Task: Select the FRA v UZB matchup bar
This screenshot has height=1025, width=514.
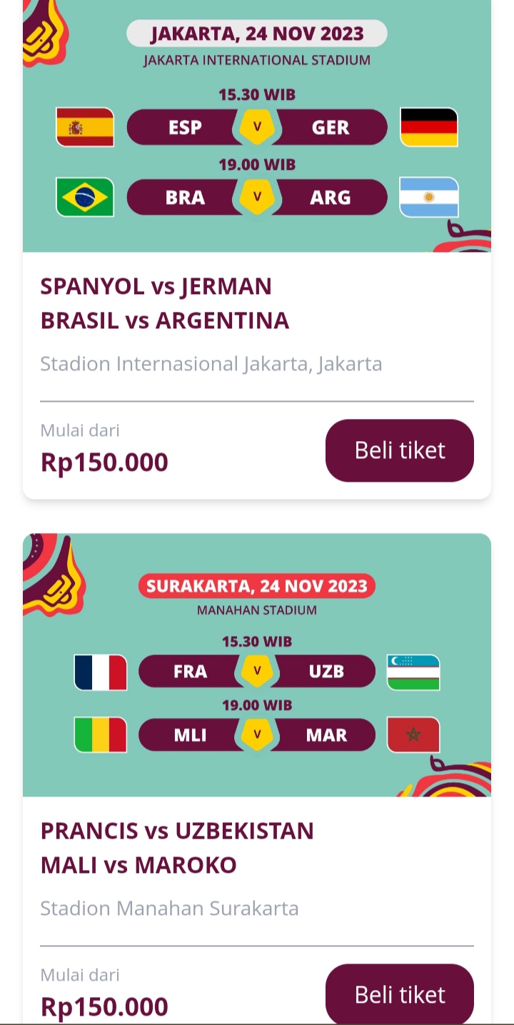Action: [257, 672]
